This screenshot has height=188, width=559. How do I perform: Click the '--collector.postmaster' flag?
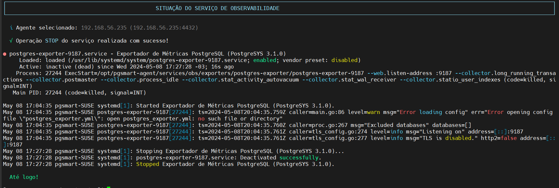coord(61,80)
